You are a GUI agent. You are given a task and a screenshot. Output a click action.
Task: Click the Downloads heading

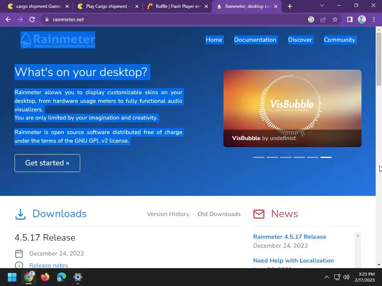(x=59, y=214)
